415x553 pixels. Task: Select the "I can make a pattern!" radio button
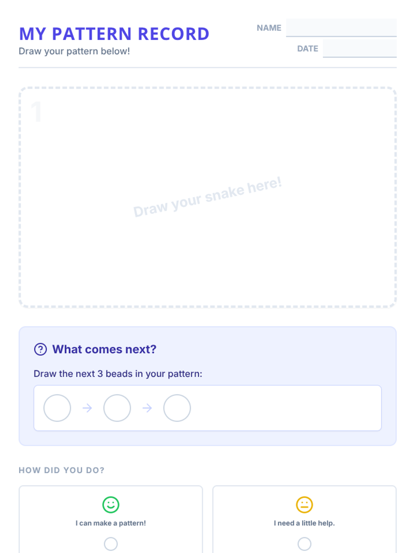tap(111, 544)
